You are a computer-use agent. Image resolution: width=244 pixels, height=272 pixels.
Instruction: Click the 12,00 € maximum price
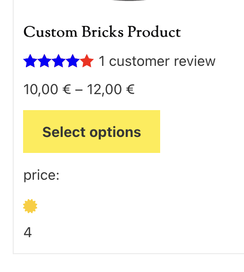click(x=111, y=89)
